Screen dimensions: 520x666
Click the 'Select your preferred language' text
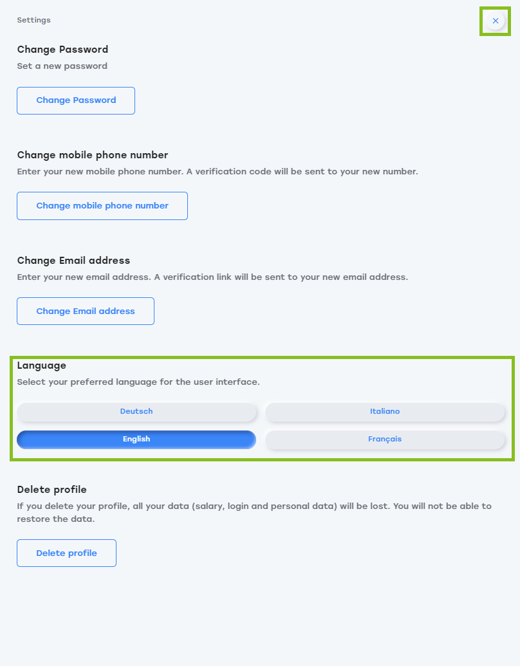point(138,382)
